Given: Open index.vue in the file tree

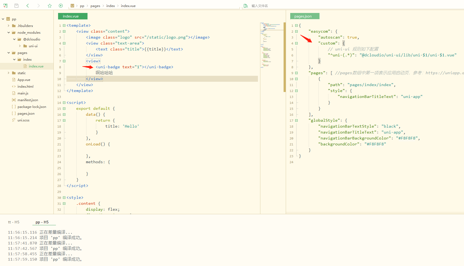Looking at the screenshot, I should (x=36, y=66).
